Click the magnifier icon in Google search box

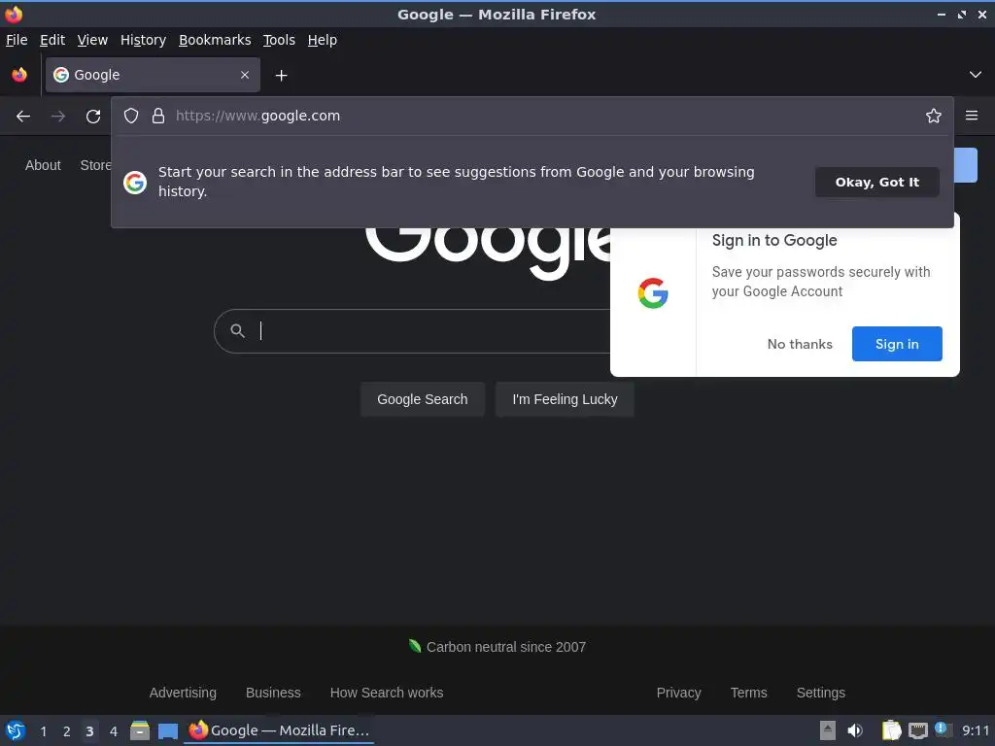[237, 330]
